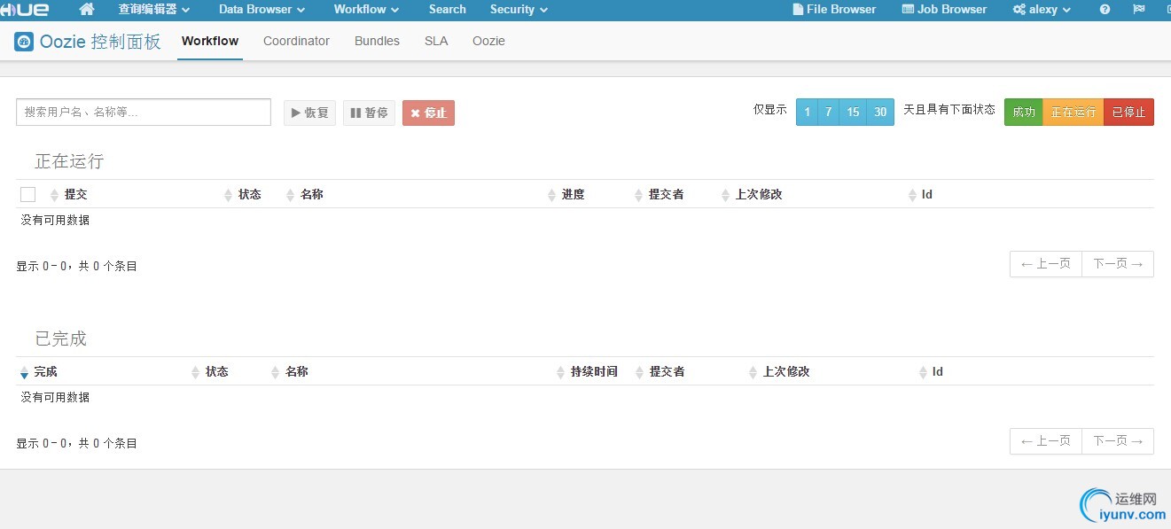Toggle the 7 days filter

coord(829,113)
